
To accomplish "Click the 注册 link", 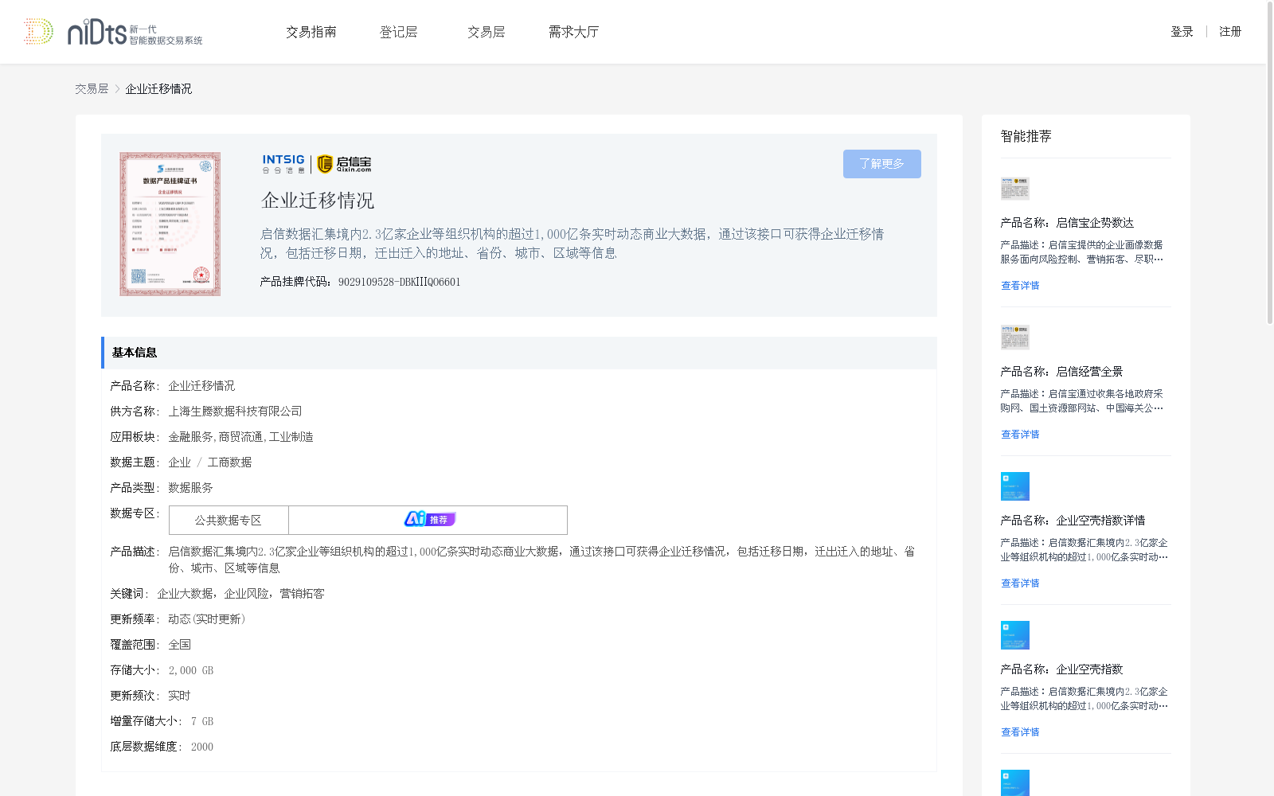I will 1230,32.
